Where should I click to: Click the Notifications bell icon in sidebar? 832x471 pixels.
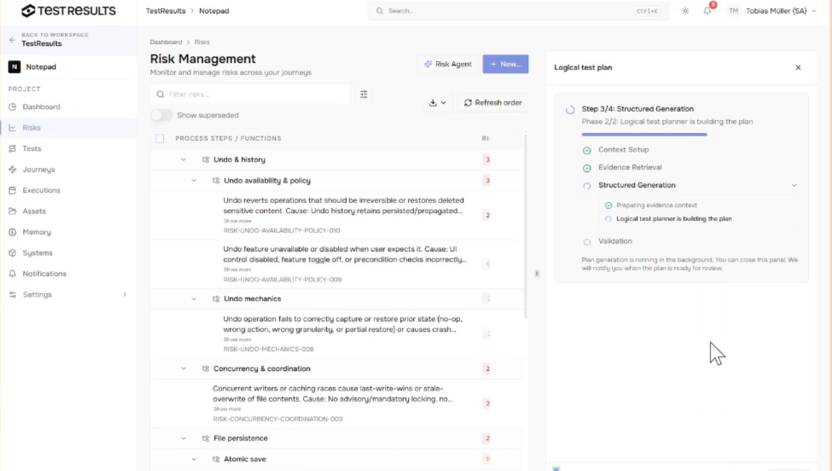click(x=12, y=274)
